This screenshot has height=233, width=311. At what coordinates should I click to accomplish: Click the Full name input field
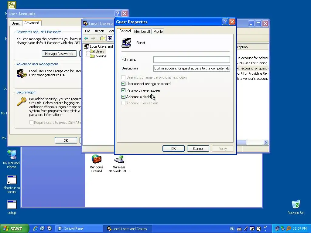coord(192,59)
